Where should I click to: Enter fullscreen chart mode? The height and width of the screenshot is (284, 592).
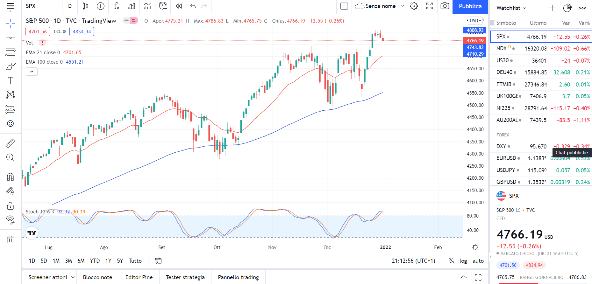430,6
